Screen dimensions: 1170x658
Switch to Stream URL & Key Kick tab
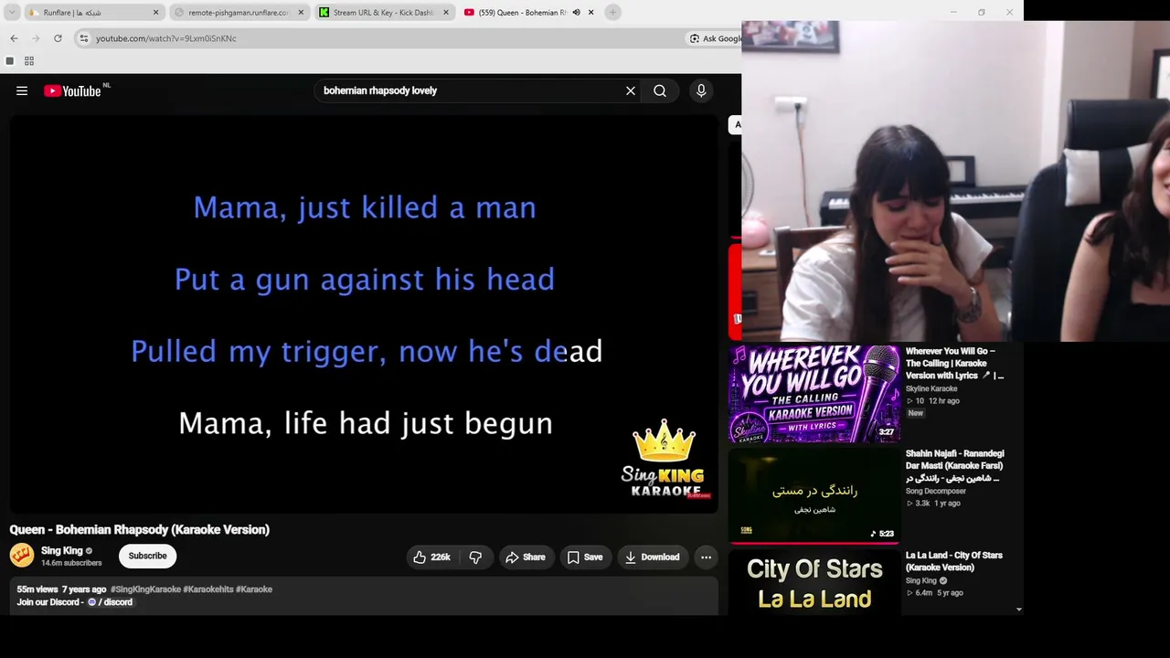click(x=385, y=13)
